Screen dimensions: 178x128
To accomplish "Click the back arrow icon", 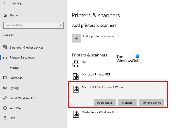I will pyautogui.click(x=5, y=4).
